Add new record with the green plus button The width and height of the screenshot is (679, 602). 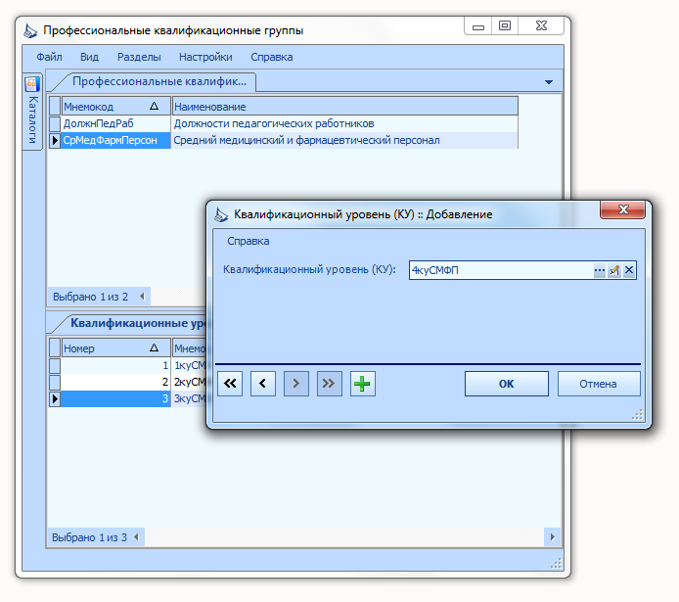coord(362,384)
